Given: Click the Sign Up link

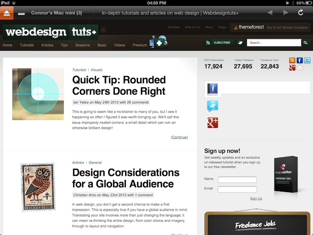Looking at the screenshot, I should (x=256, y=199).
